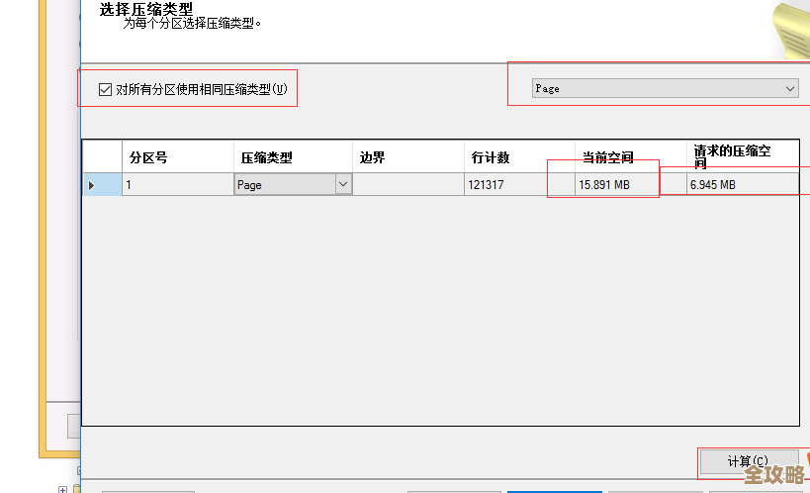Expand the Page dropdown in partition row 1
Screen dimensions: 810x493
[x=343, y=184]
